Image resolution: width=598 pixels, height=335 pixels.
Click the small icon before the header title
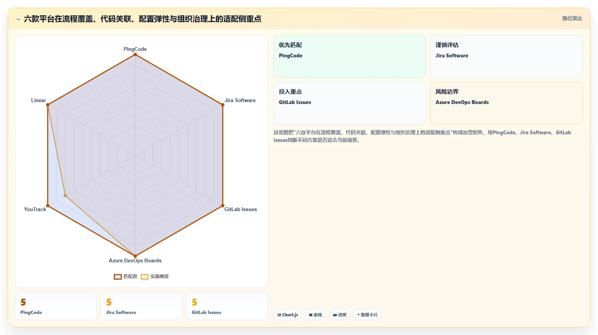click(x=18, y=19)
